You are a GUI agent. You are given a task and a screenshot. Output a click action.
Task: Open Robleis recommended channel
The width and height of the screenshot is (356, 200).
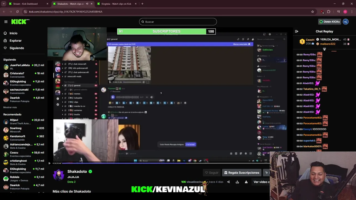[24, 179]
